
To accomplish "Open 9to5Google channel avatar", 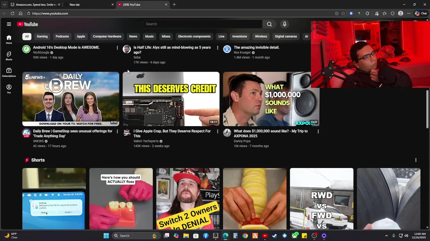I will [x=26, y=49].
